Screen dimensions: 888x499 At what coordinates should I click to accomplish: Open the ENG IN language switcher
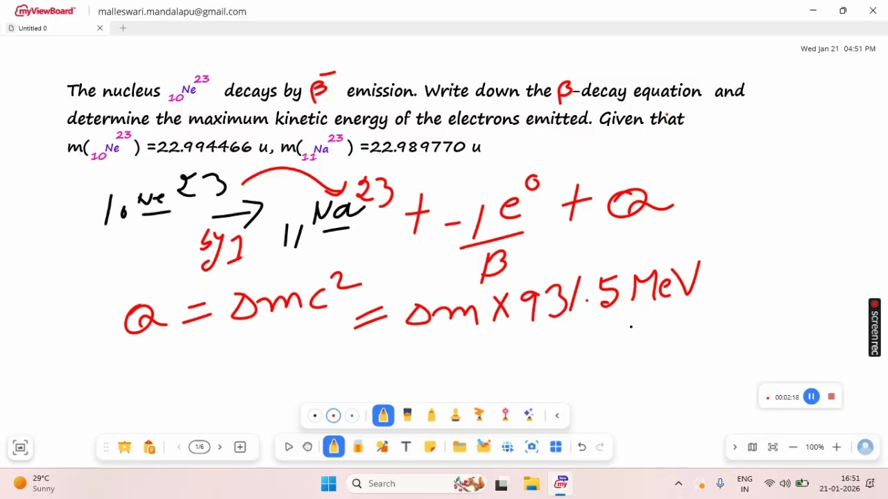(x=744, y=484)
